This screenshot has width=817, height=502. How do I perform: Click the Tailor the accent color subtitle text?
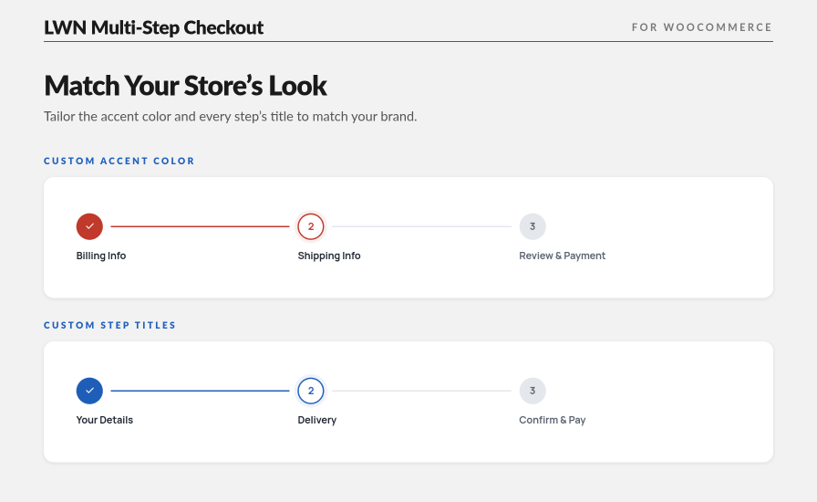(231, 116)
